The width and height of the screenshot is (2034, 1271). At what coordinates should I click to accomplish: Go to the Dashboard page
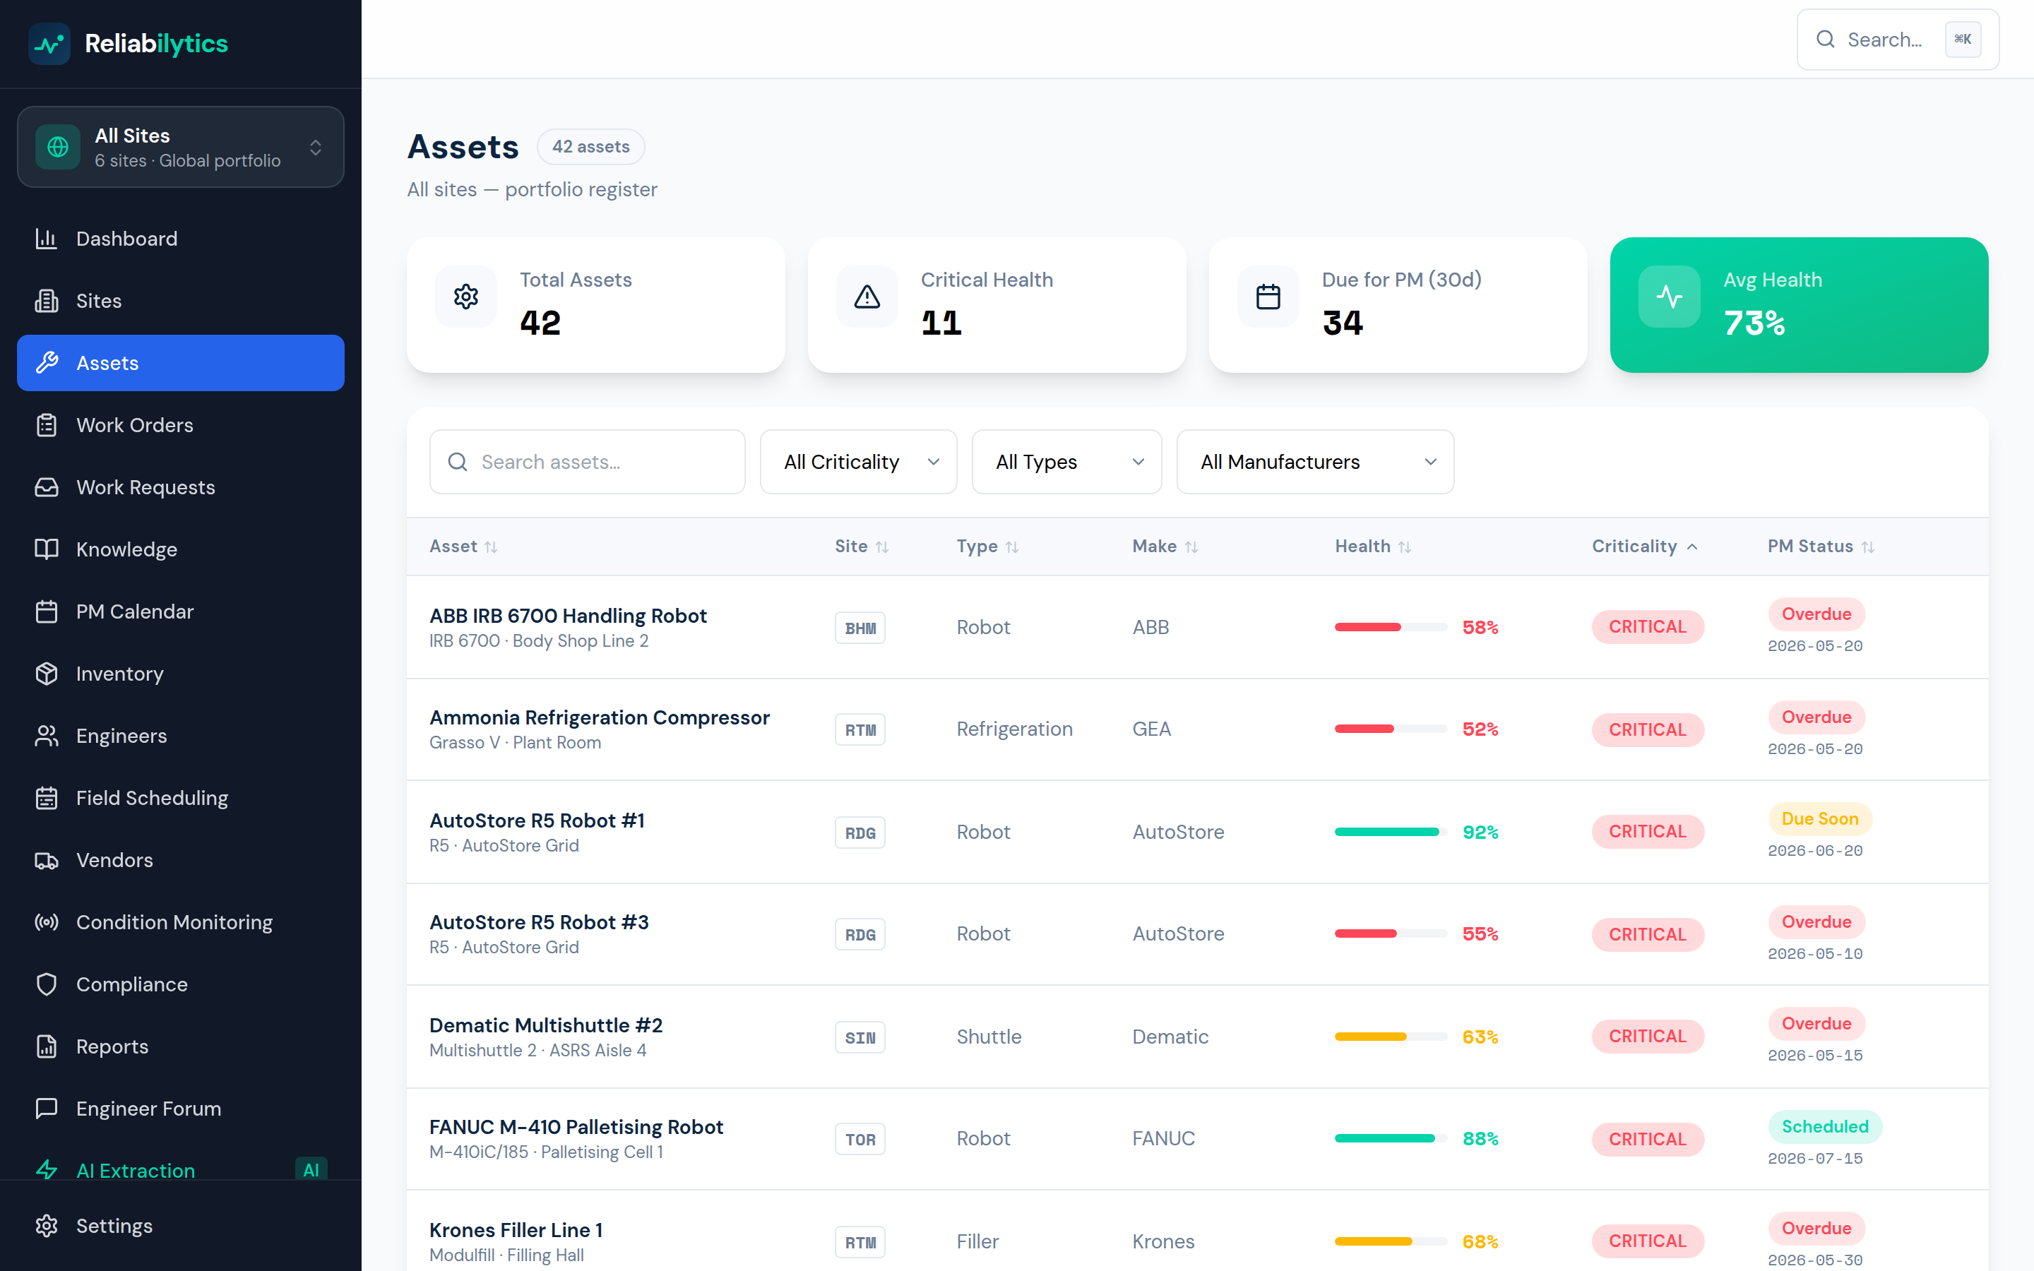click(181, 239)
